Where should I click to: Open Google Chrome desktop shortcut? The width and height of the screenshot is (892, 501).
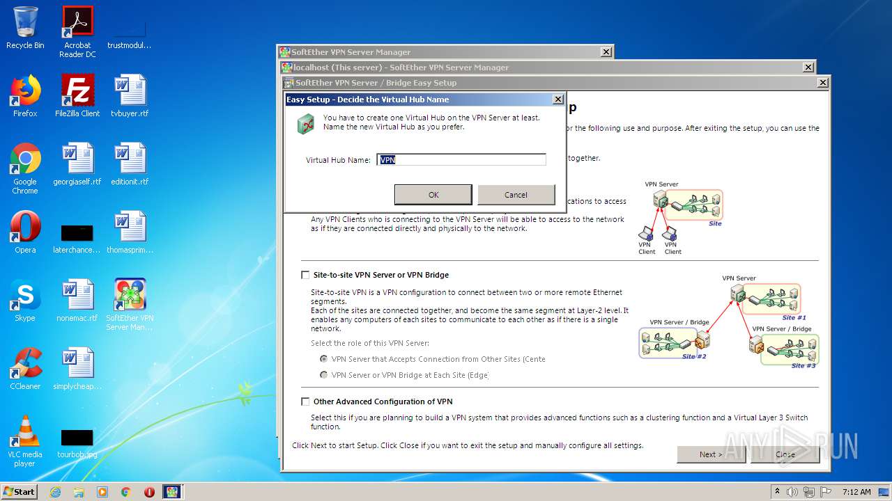25,169
